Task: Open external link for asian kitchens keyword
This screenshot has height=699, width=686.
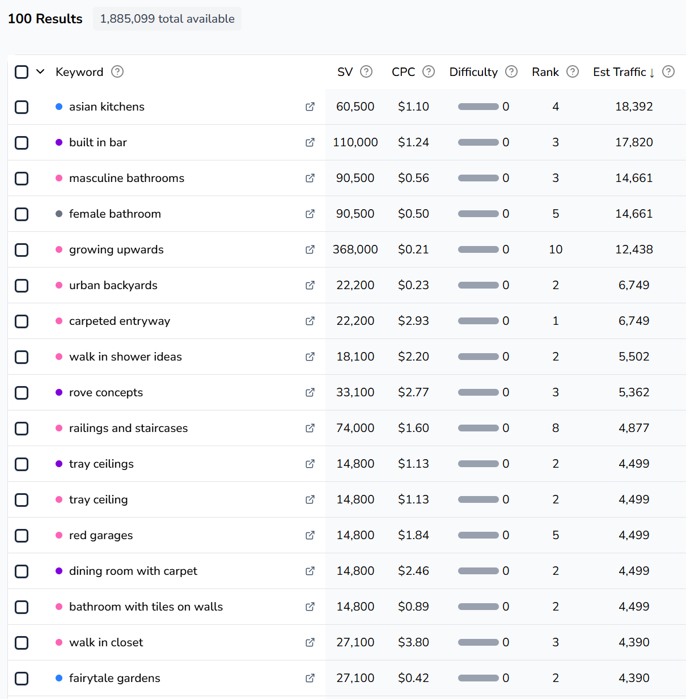Action: (310, 107)
